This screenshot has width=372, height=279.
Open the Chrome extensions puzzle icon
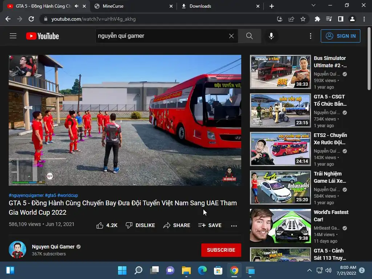(x=317, y=19)
